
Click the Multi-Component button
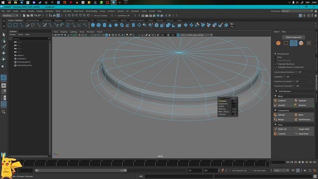click(294, 37)
